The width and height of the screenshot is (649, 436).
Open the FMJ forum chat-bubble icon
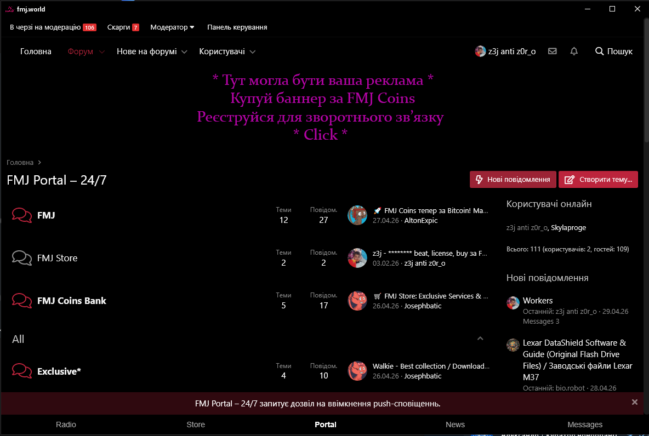(x=22, y=215)
